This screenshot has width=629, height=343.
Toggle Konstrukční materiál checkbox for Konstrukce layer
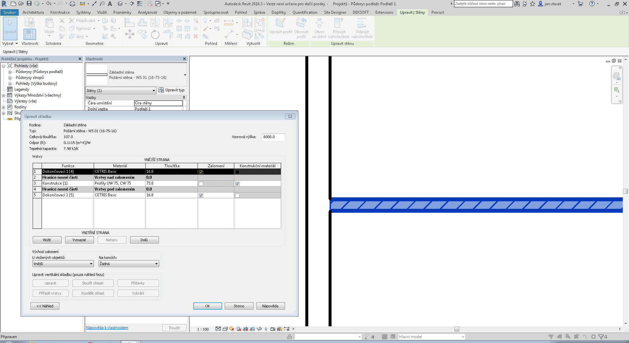tap(237, 184)
